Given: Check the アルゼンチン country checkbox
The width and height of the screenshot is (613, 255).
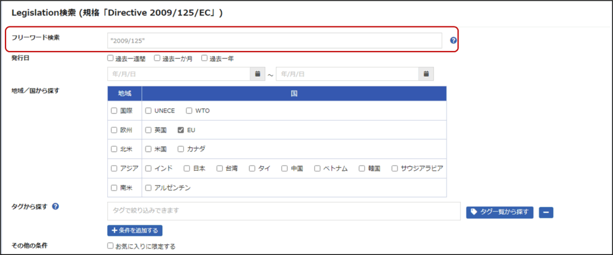Looking at the screenshot, I should pyautogui.click(x=148, y=187).
